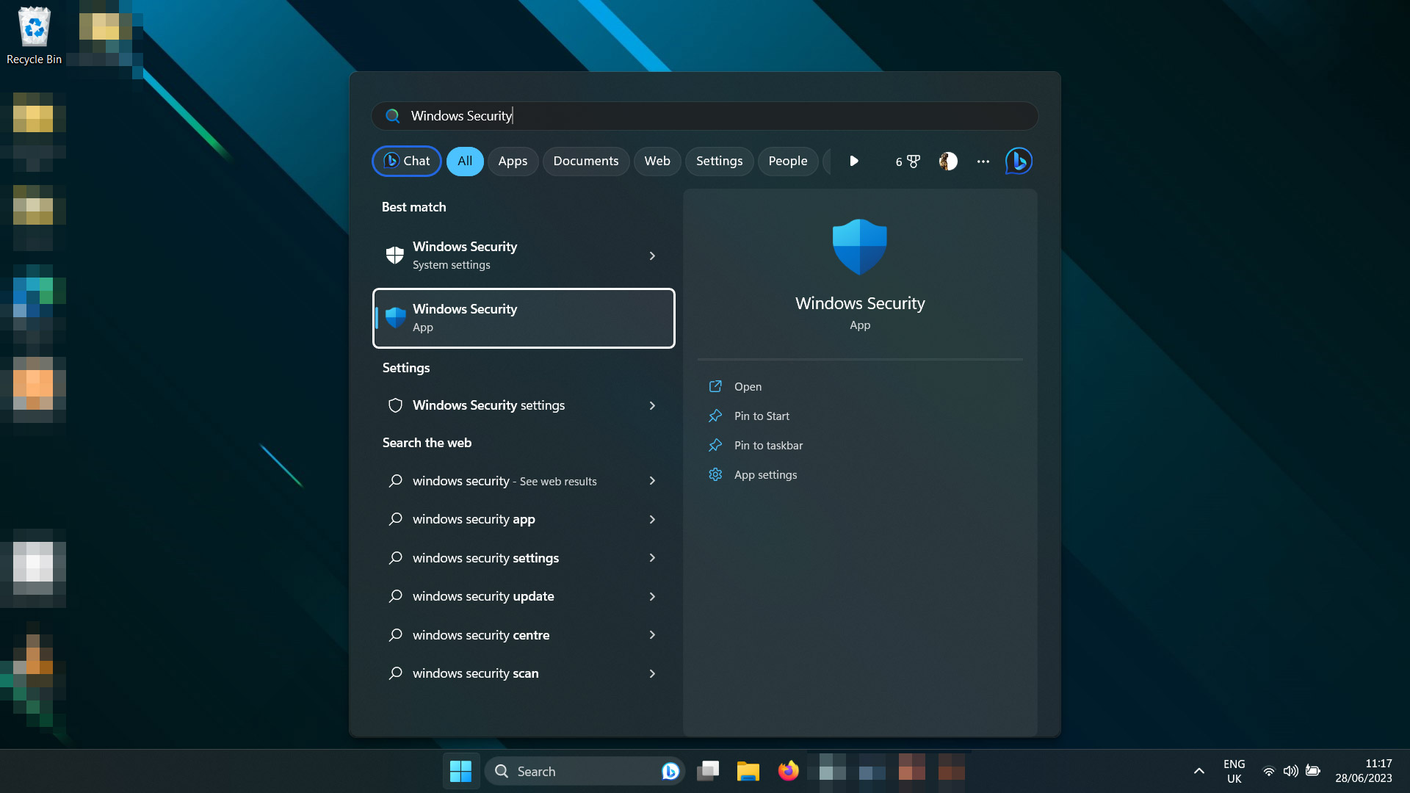1410x793 pixels.
Task: Expand chevron beside web suggestion windows security settings
Action: [x=652, y=558]
